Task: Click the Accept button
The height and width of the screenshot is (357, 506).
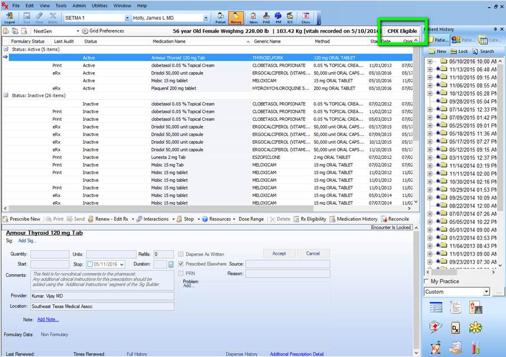Action: click(279, 253)
